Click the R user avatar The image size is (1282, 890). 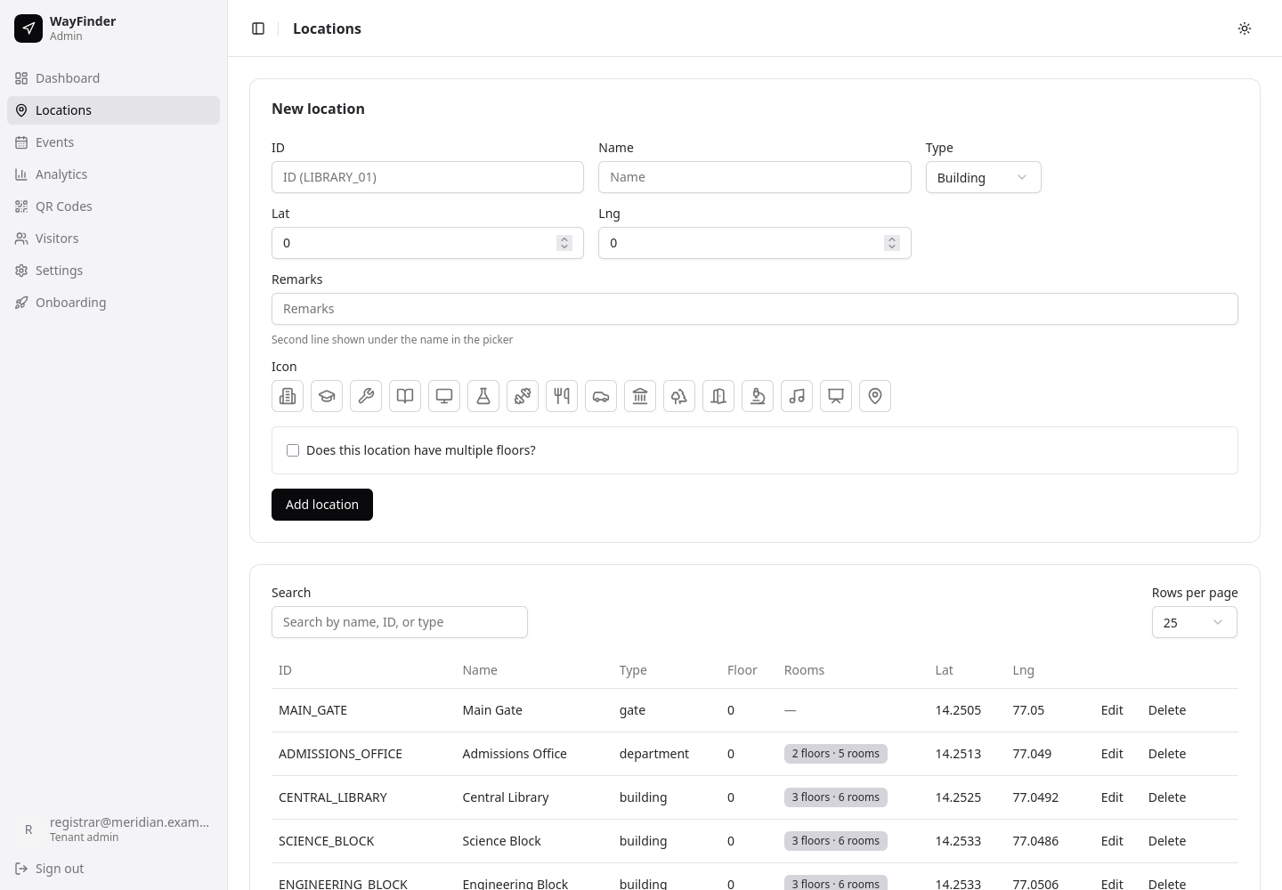click(x=28, y=829)
